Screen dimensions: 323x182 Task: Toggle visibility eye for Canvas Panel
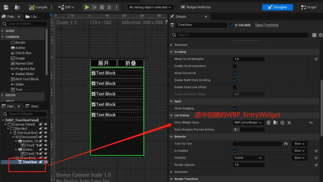tap(46, 124)
